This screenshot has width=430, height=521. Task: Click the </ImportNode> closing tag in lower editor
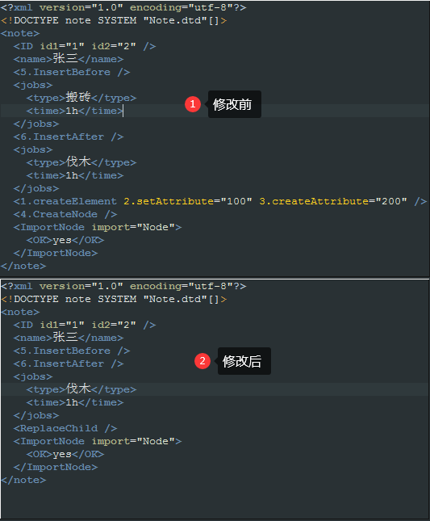[x=56, y=467]
